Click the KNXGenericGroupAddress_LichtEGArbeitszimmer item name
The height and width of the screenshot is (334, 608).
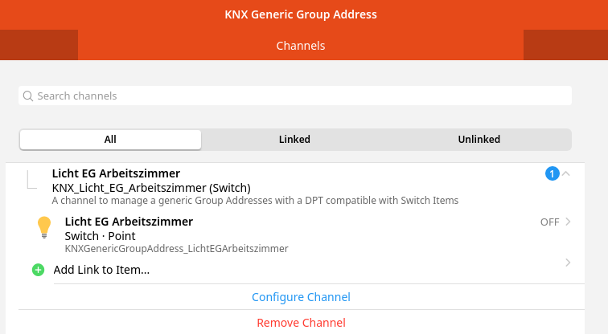coord(176,249)
